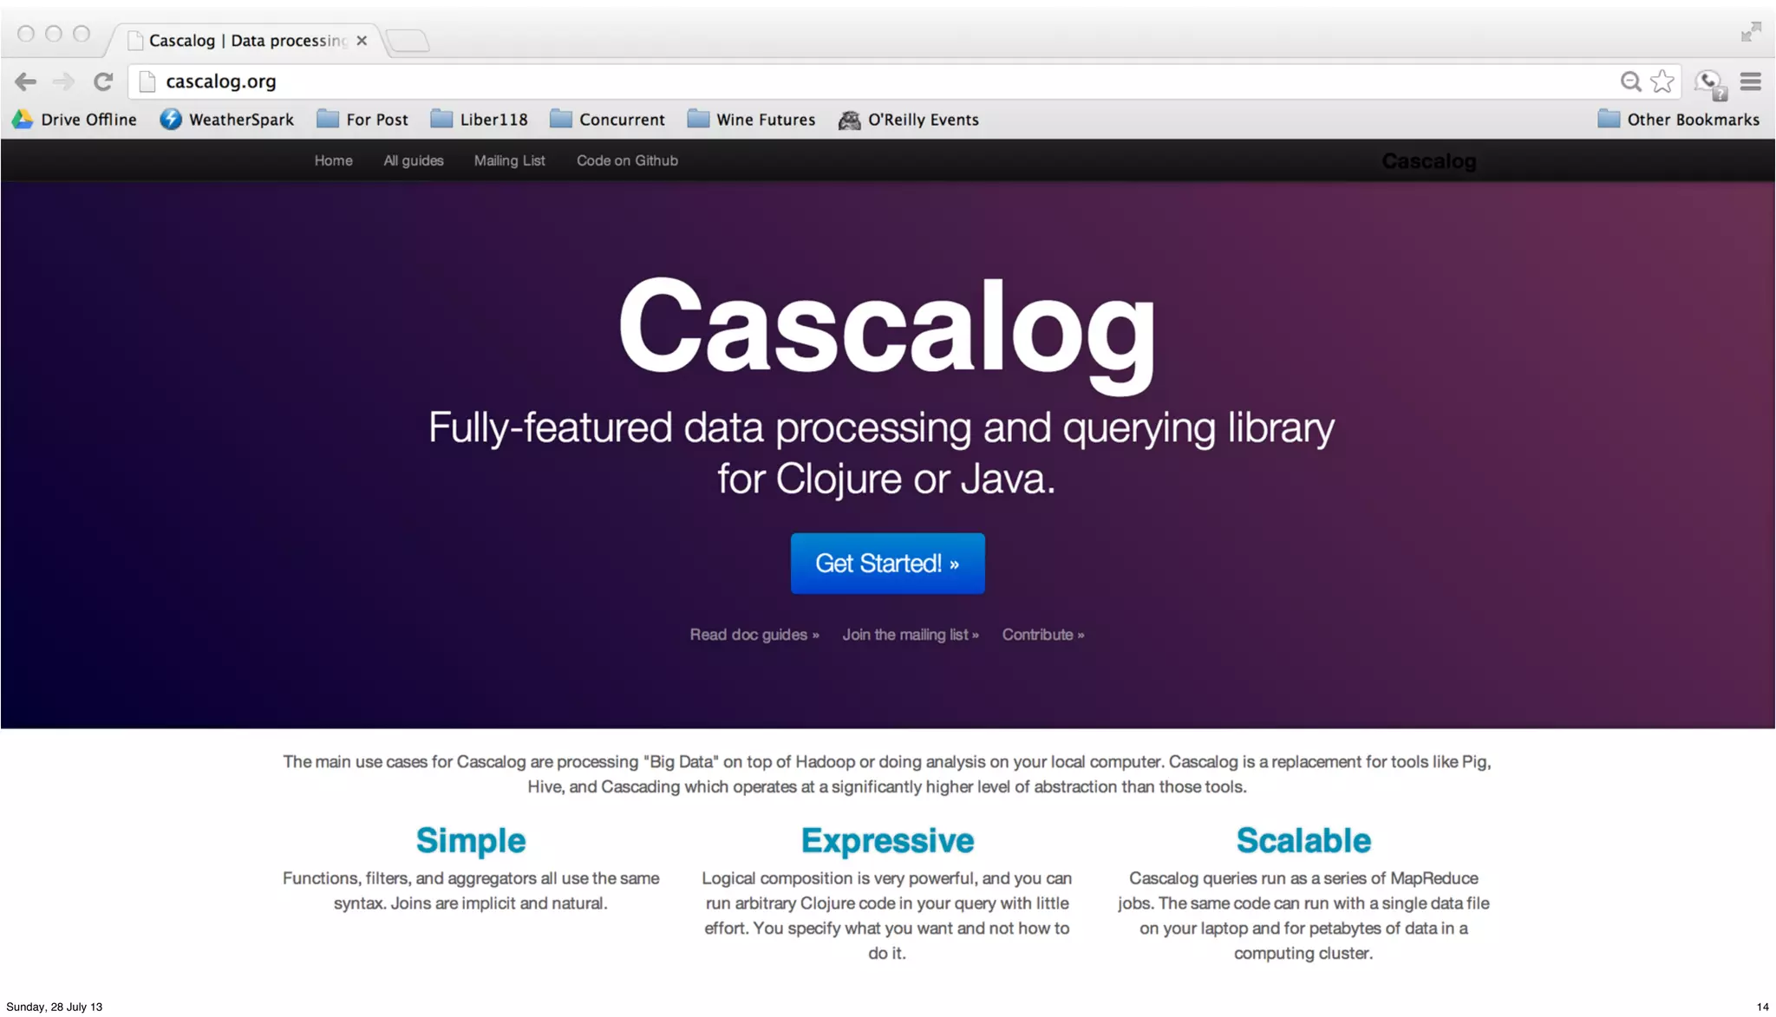Open the Drive Offline bookmark

pos(75,120)
